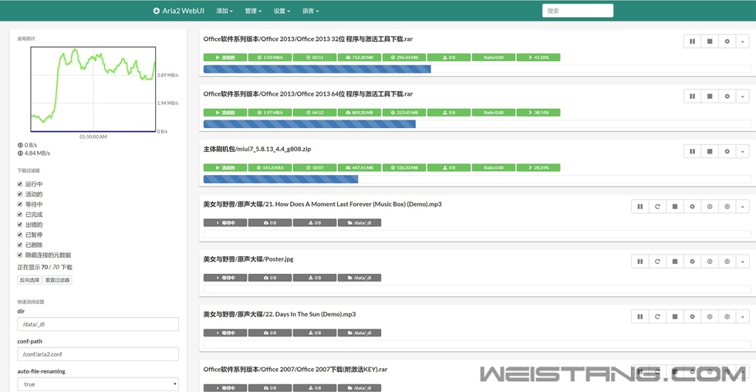This screenshot has height=392, width=756.
Task: Edit the dir field /data/_dl
Action: click(98, 324)
